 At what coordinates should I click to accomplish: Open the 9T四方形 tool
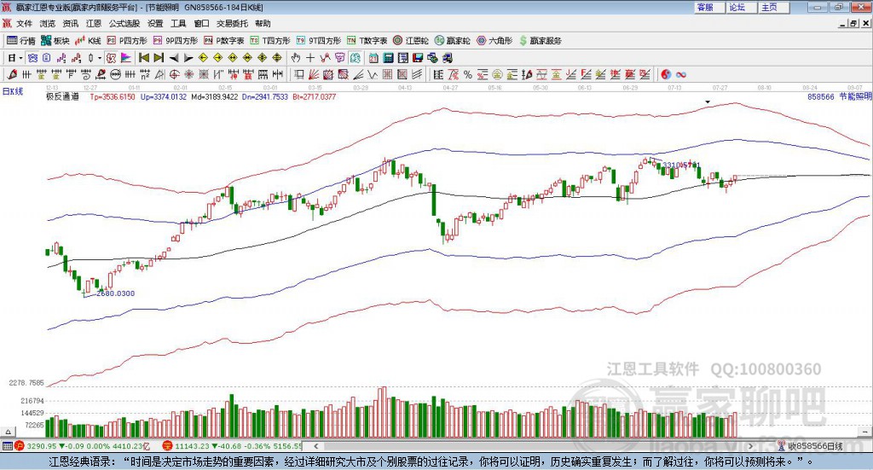coord(319,41)
